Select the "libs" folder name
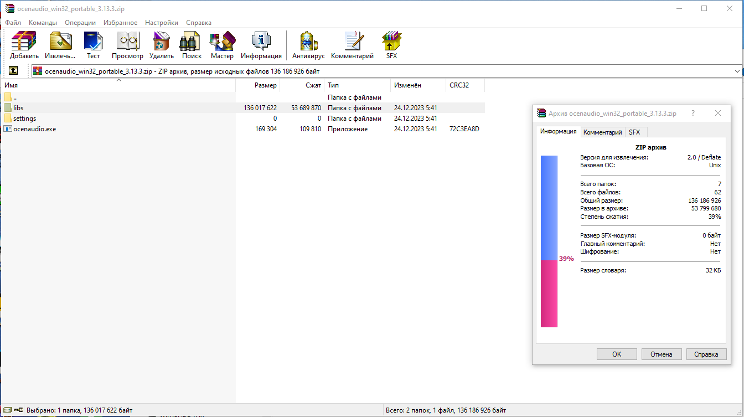Viewport: 744px width, 417px height. click(18, 108)
